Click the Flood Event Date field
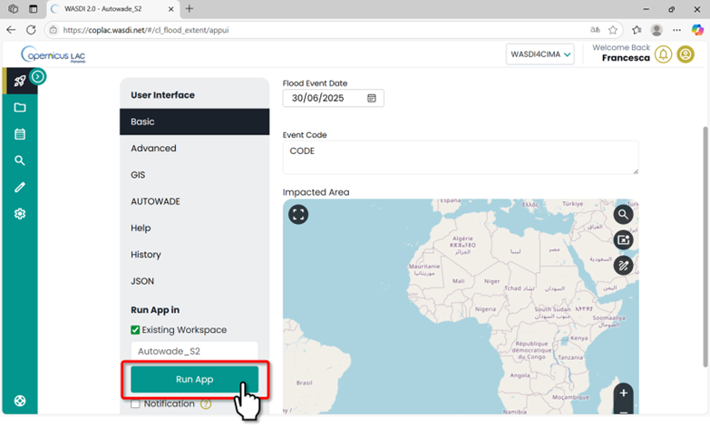 click(334, 98)
